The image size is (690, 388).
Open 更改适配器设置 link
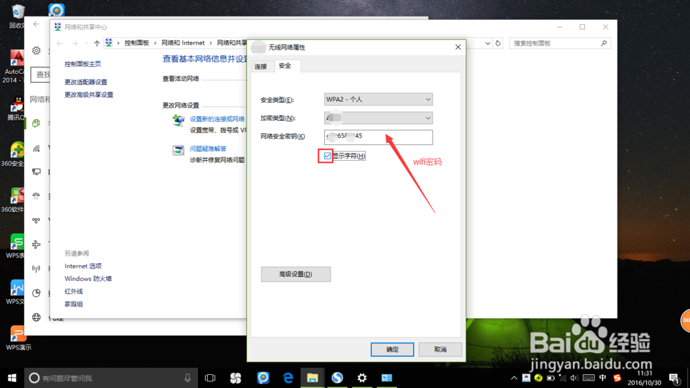pyautogui.click(x=86, y=82)
